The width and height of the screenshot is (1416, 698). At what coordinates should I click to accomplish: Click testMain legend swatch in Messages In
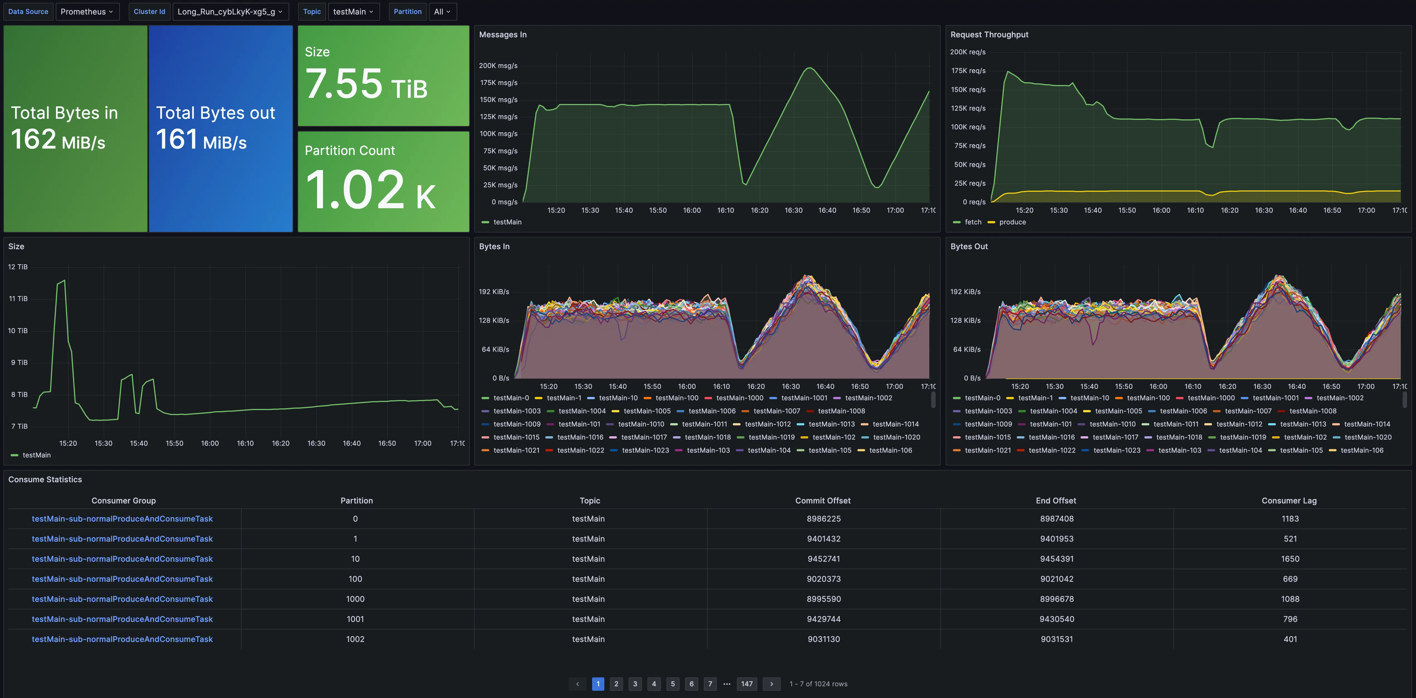(485, 222)
